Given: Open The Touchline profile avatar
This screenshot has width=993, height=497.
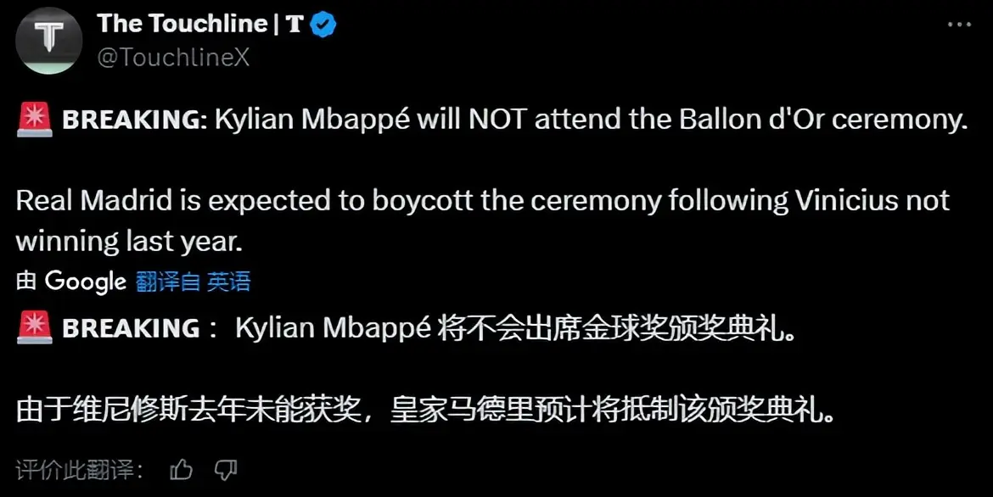Looking at the screenshot, I should point(49,40).
